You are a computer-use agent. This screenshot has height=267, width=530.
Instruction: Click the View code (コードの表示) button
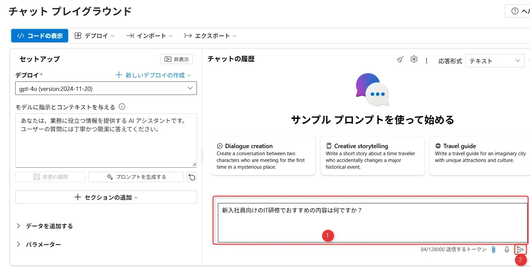pyautogui.click(x=40, y=36)
